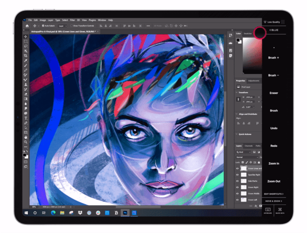Click the layer fx effects icon

(256, 206)
